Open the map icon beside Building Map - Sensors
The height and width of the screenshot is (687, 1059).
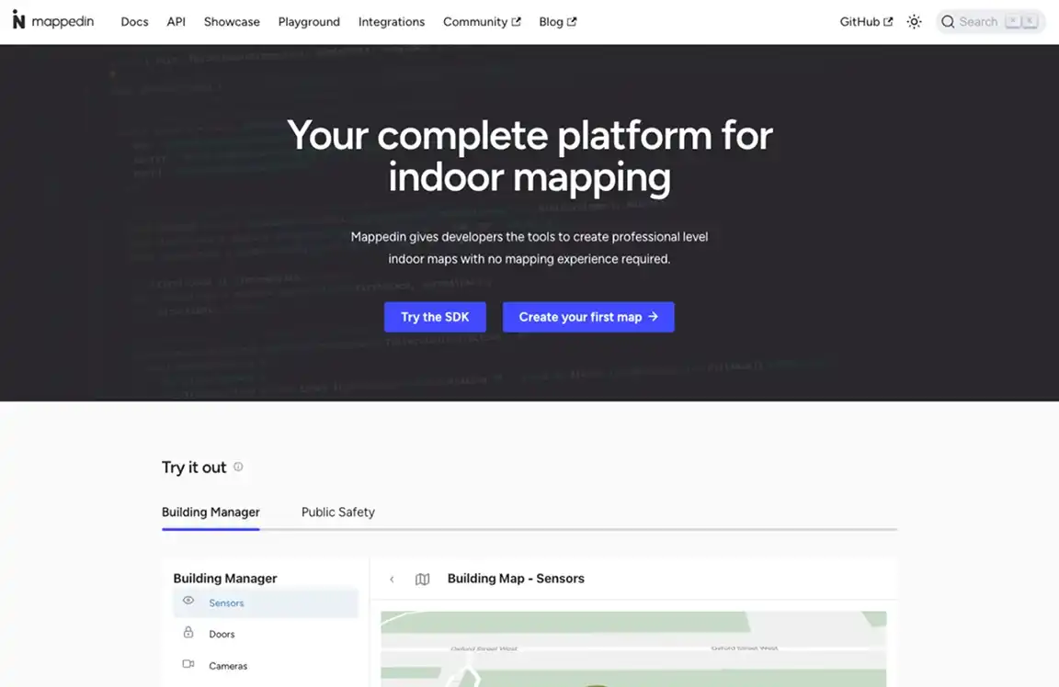(x=422, y=579)
